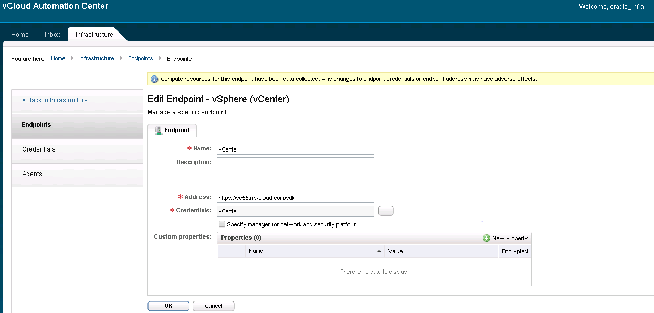Click the Endpoints breadcrumb link
The width and height of the screenshot is (654, 313).
(x=141, y=58)
